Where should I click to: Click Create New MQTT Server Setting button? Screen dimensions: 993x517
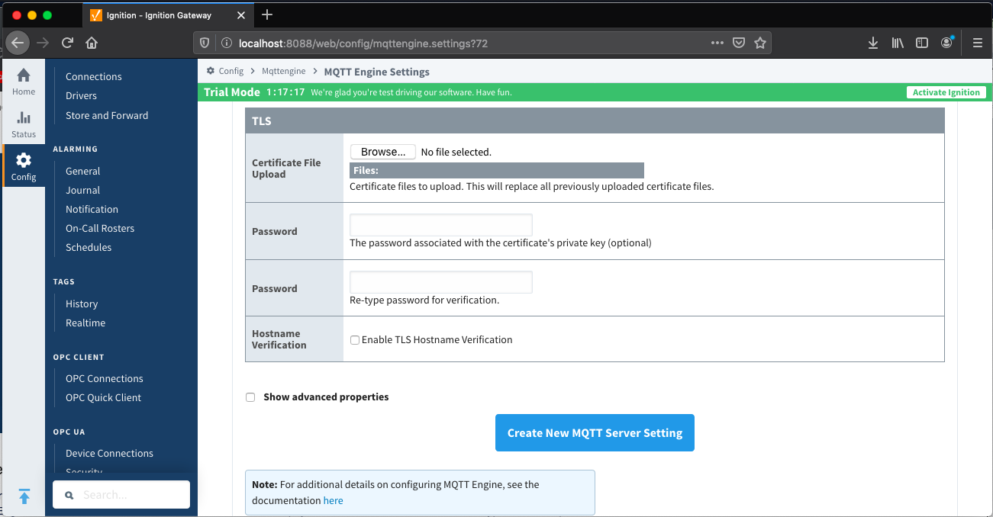pos(595,433)
